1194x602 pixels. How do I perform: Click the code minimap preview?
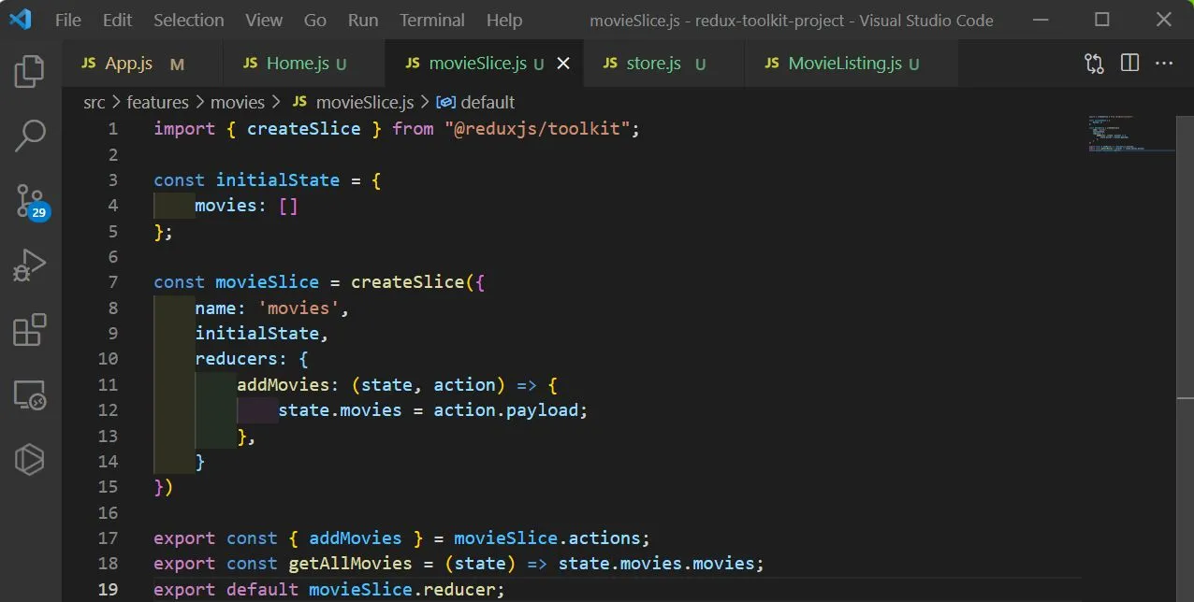tap(1131, 133)
